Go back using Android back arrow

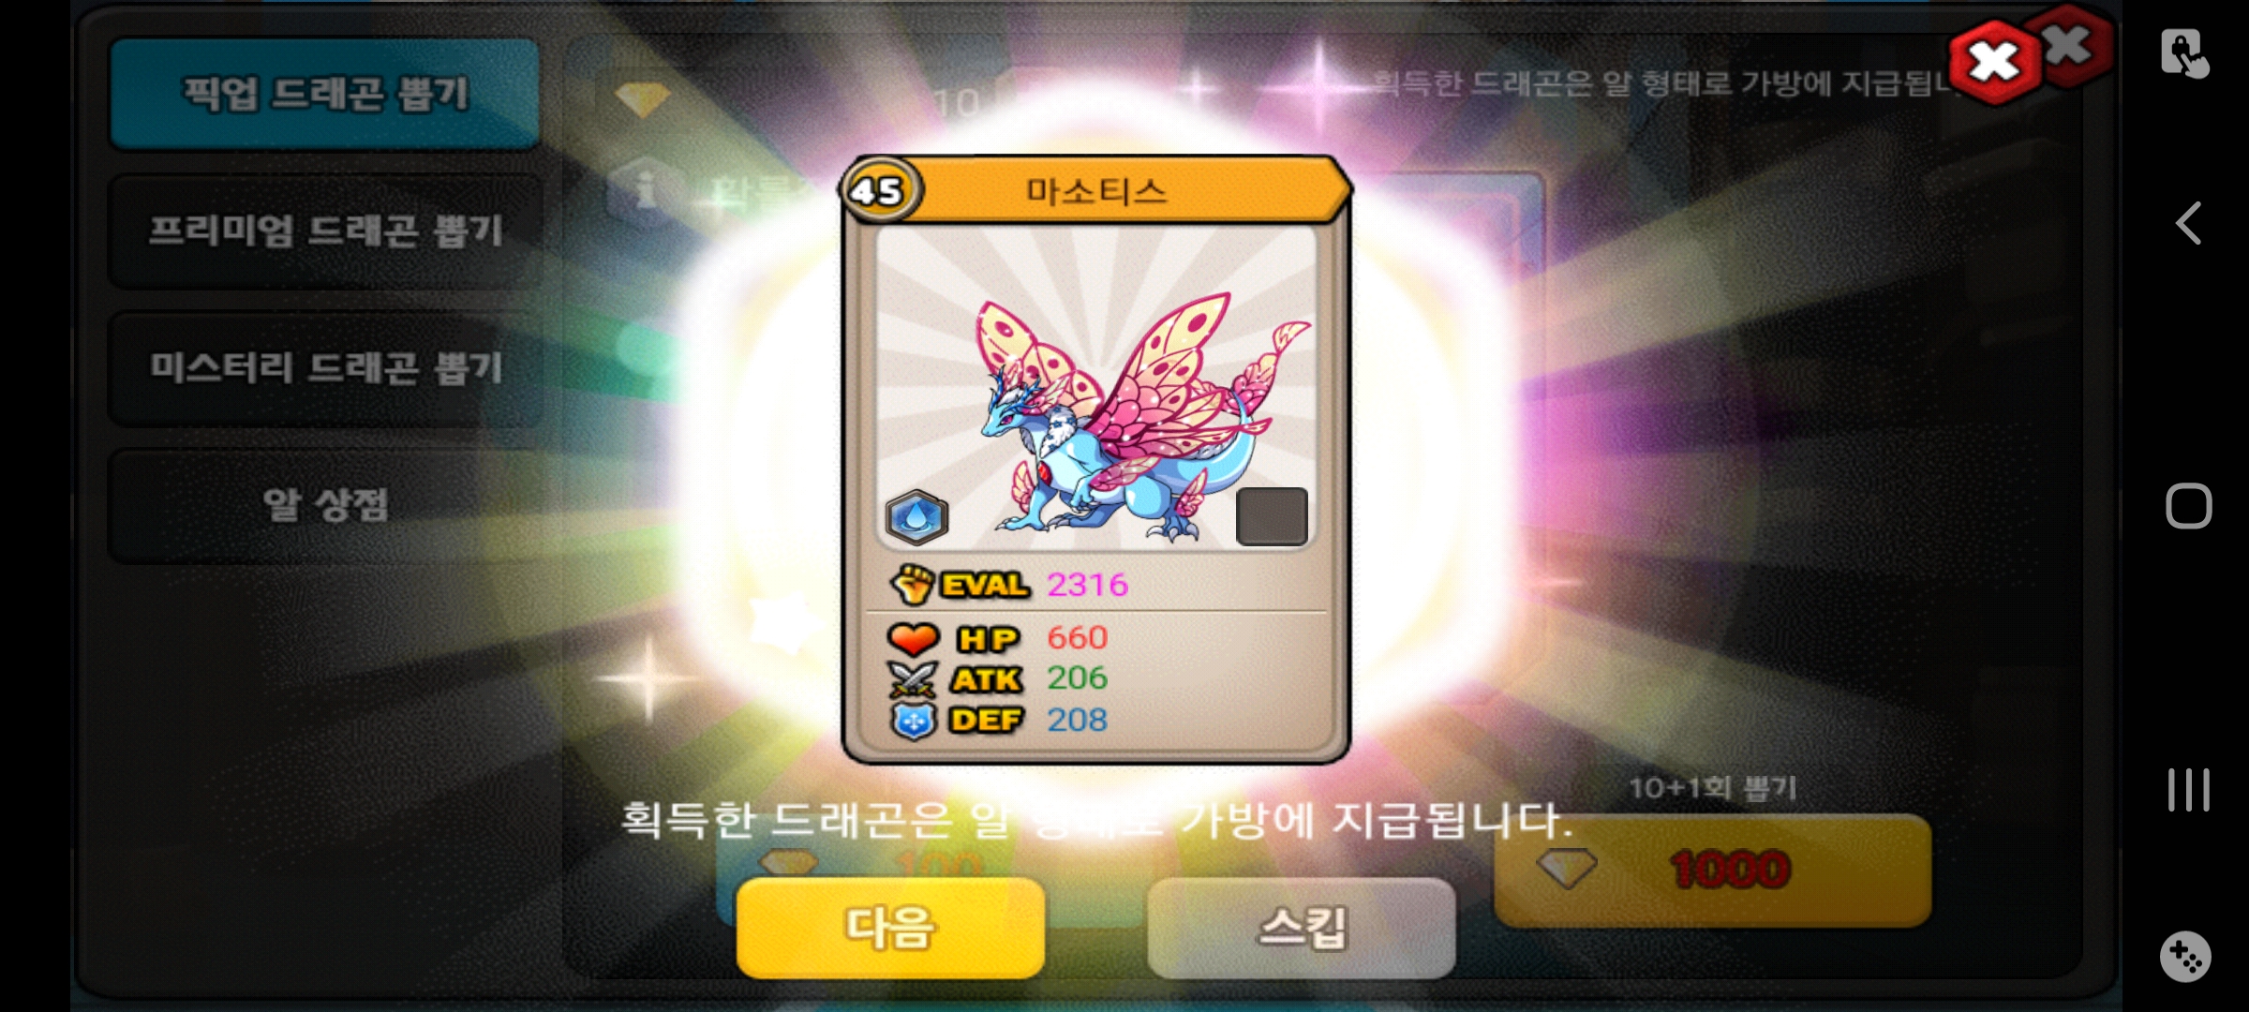[2188, 223]
